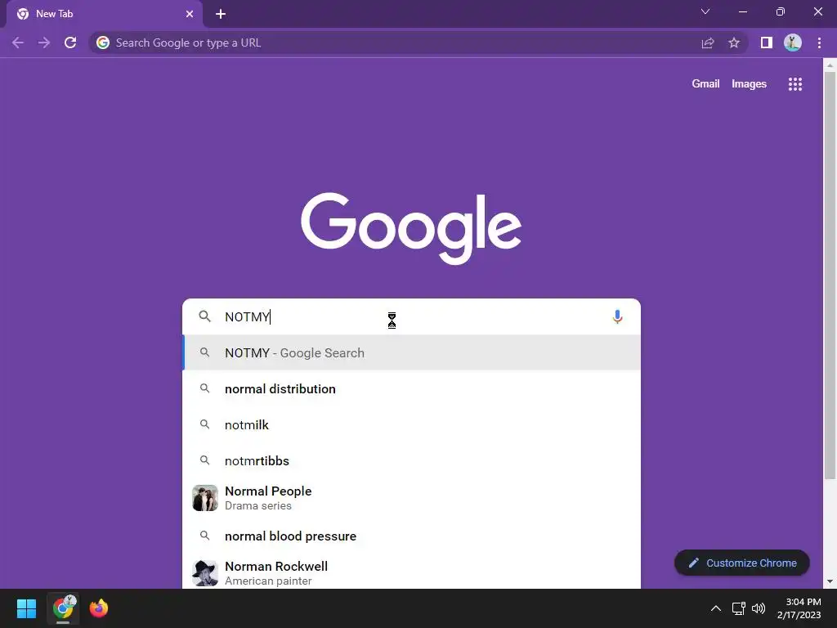Viewport: 837px width, 628px height.
Task: Open the tab search dropdown chevron
Action: [x=705, y=11]
